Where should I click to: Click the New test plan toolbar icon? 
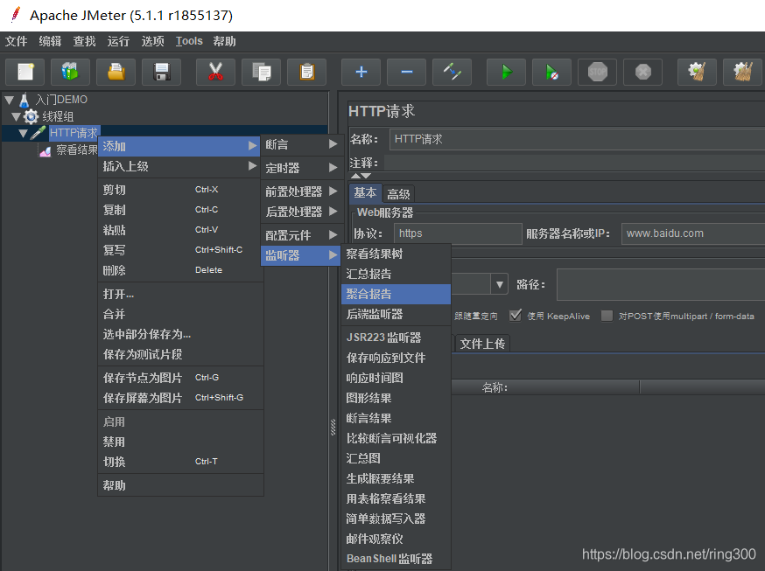tap(25, 72)
